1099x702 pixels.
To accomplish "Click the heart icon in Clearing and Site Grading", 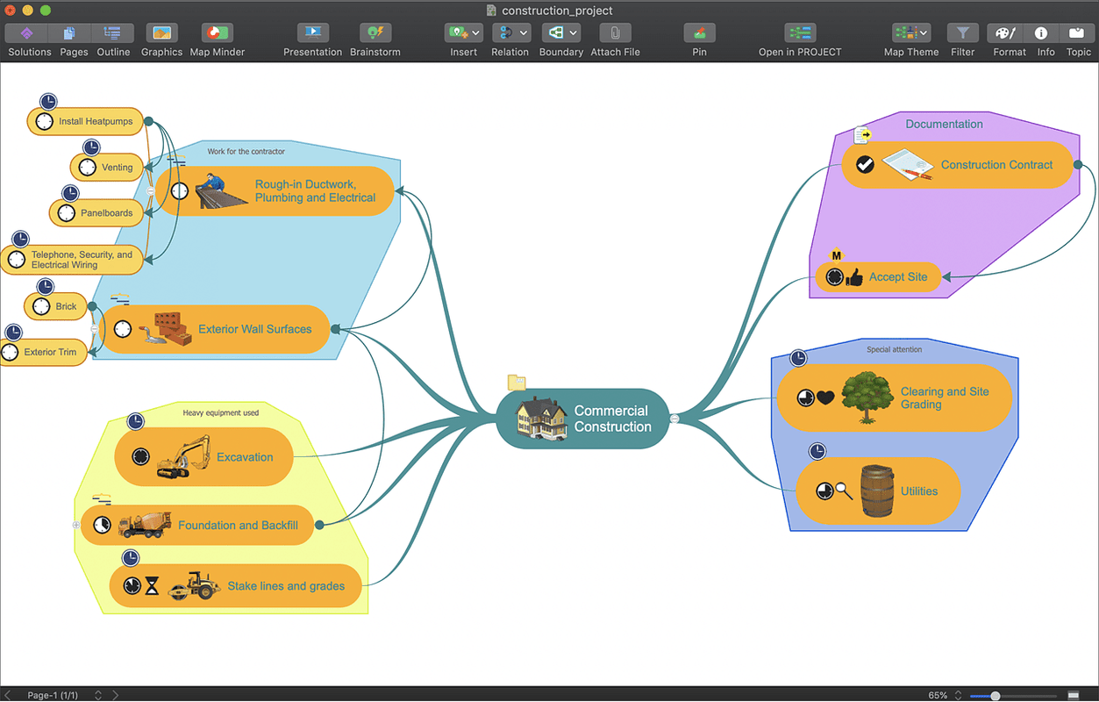I will (825, 398).
